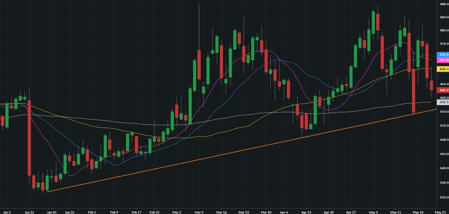Click the 452-0 price axis label
This screenshot has height=214, width=449.
(x=444, y=125)
